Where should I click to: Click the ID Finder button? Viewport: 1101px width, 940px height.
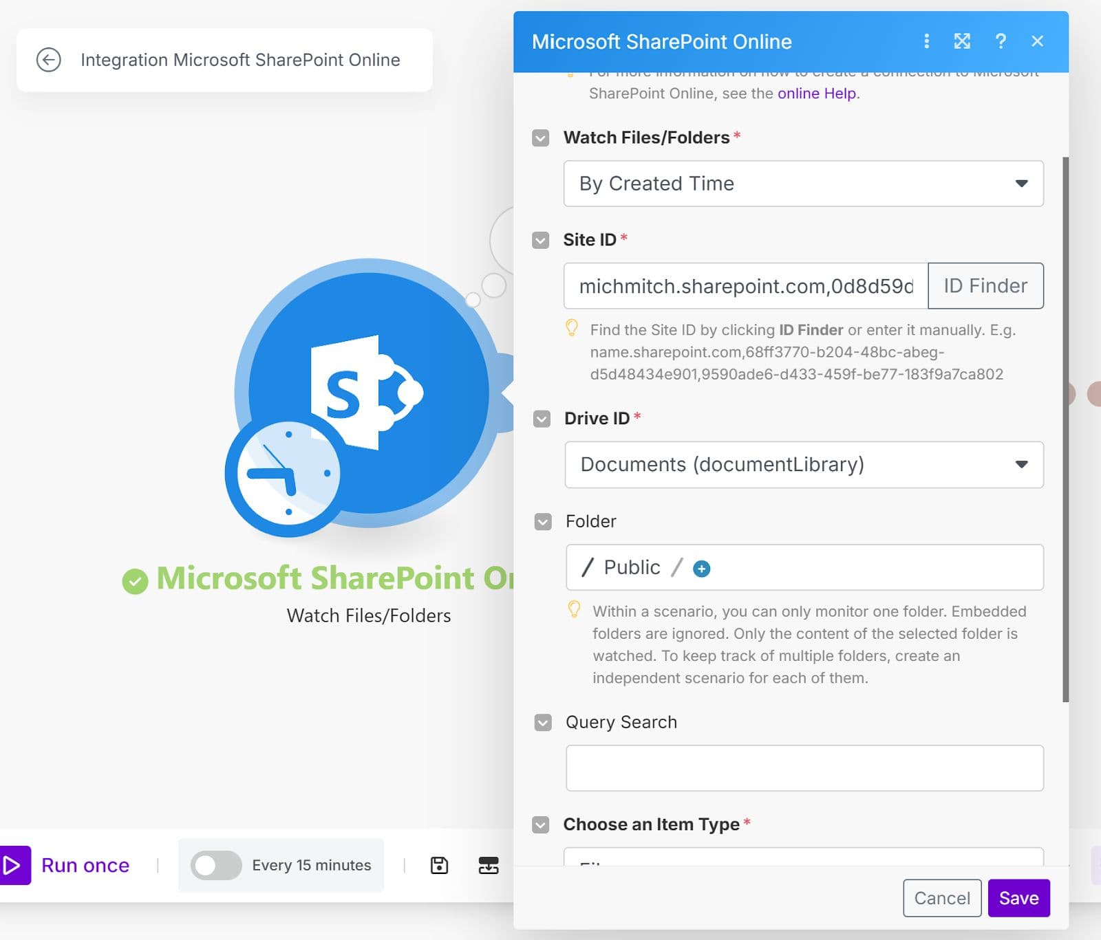pyautogui.click(x=985, y=286)
